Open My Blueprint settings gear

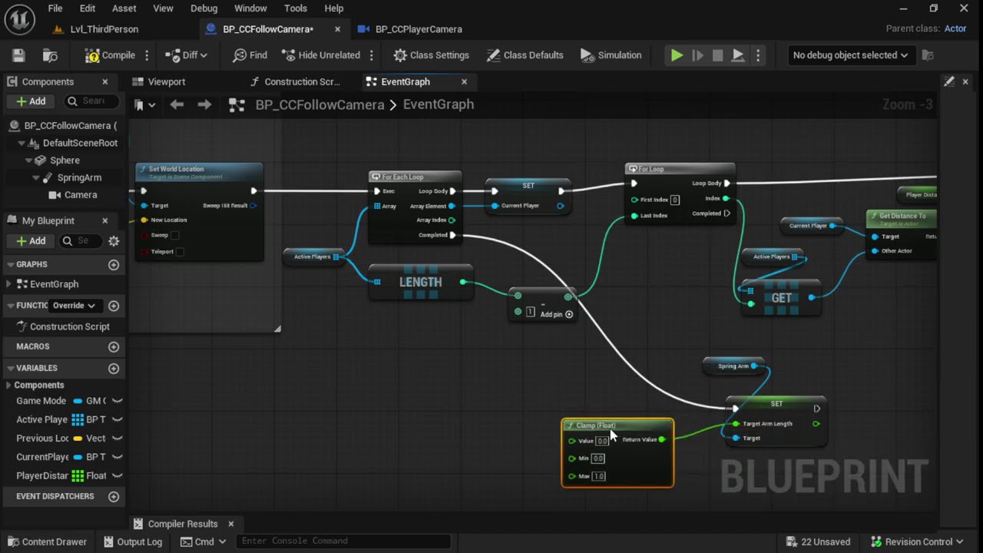tap(114, 241)
